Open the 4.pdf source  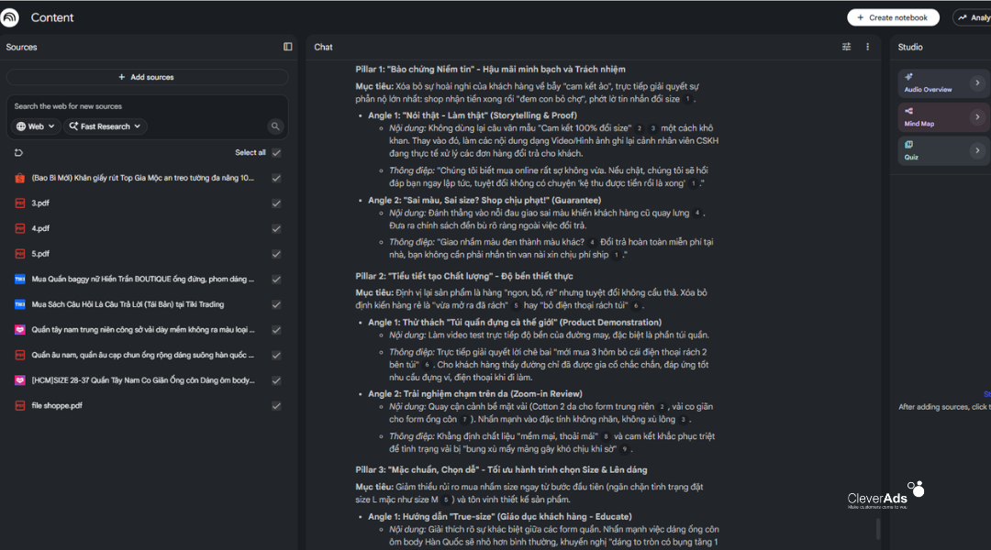(40, 228)
